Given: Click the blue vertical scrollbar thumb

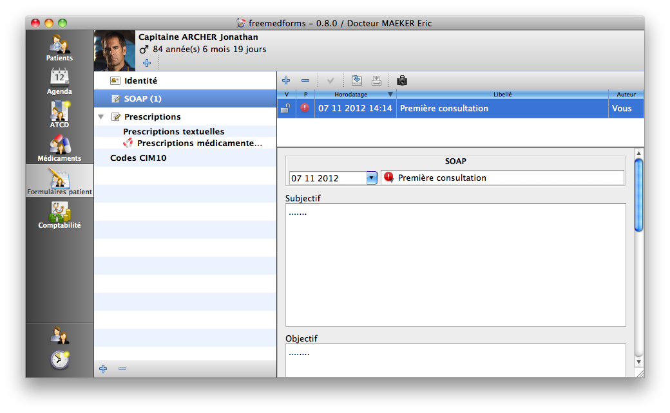Looking at the screenshot, I should pos(639,195).
